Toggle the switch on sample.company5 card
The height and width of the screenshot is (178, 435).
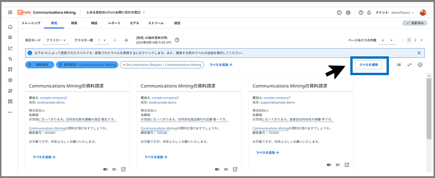(217, 169)
